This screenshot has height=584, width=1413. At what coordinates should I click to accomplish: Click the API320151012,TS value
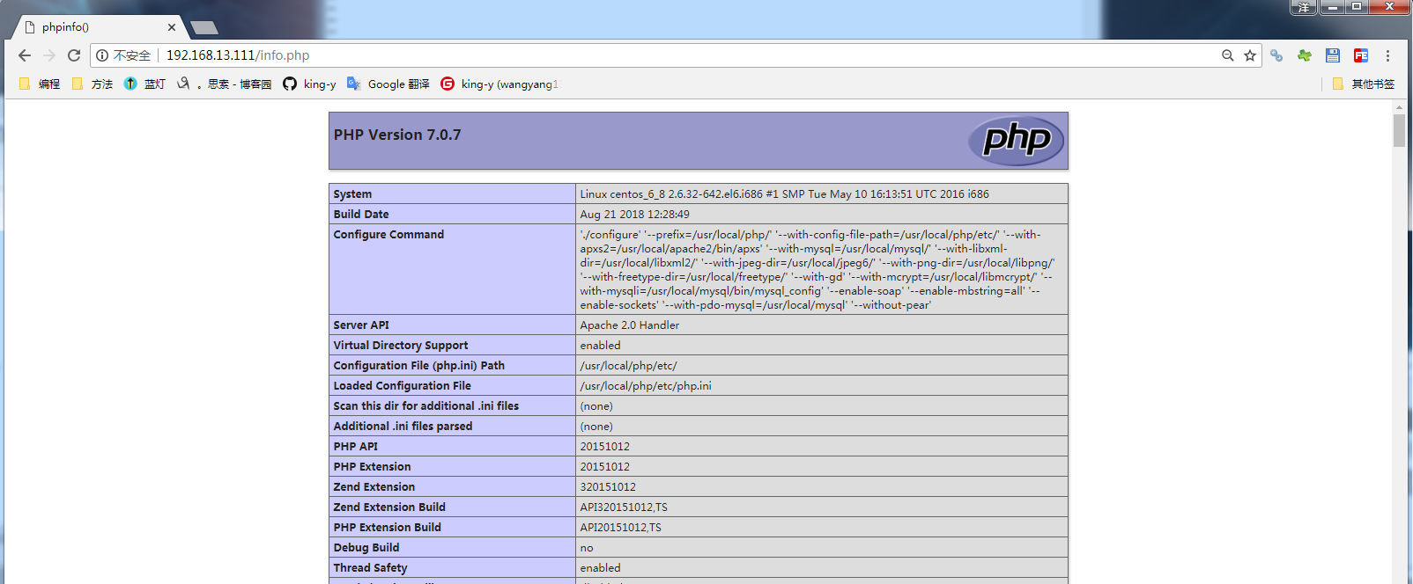click(624, 507)
